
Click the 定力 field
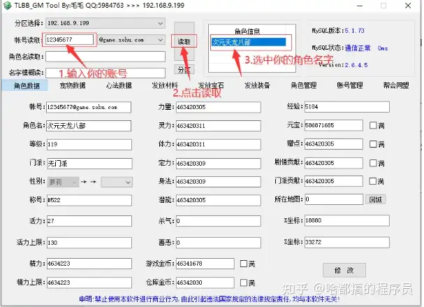click(219, 164)
